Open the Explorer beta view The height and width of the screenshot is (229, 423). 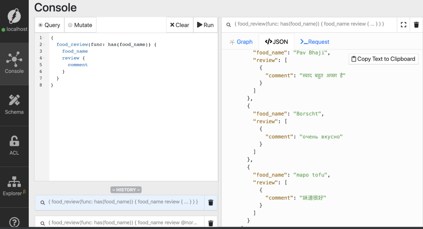coord(14,186)
